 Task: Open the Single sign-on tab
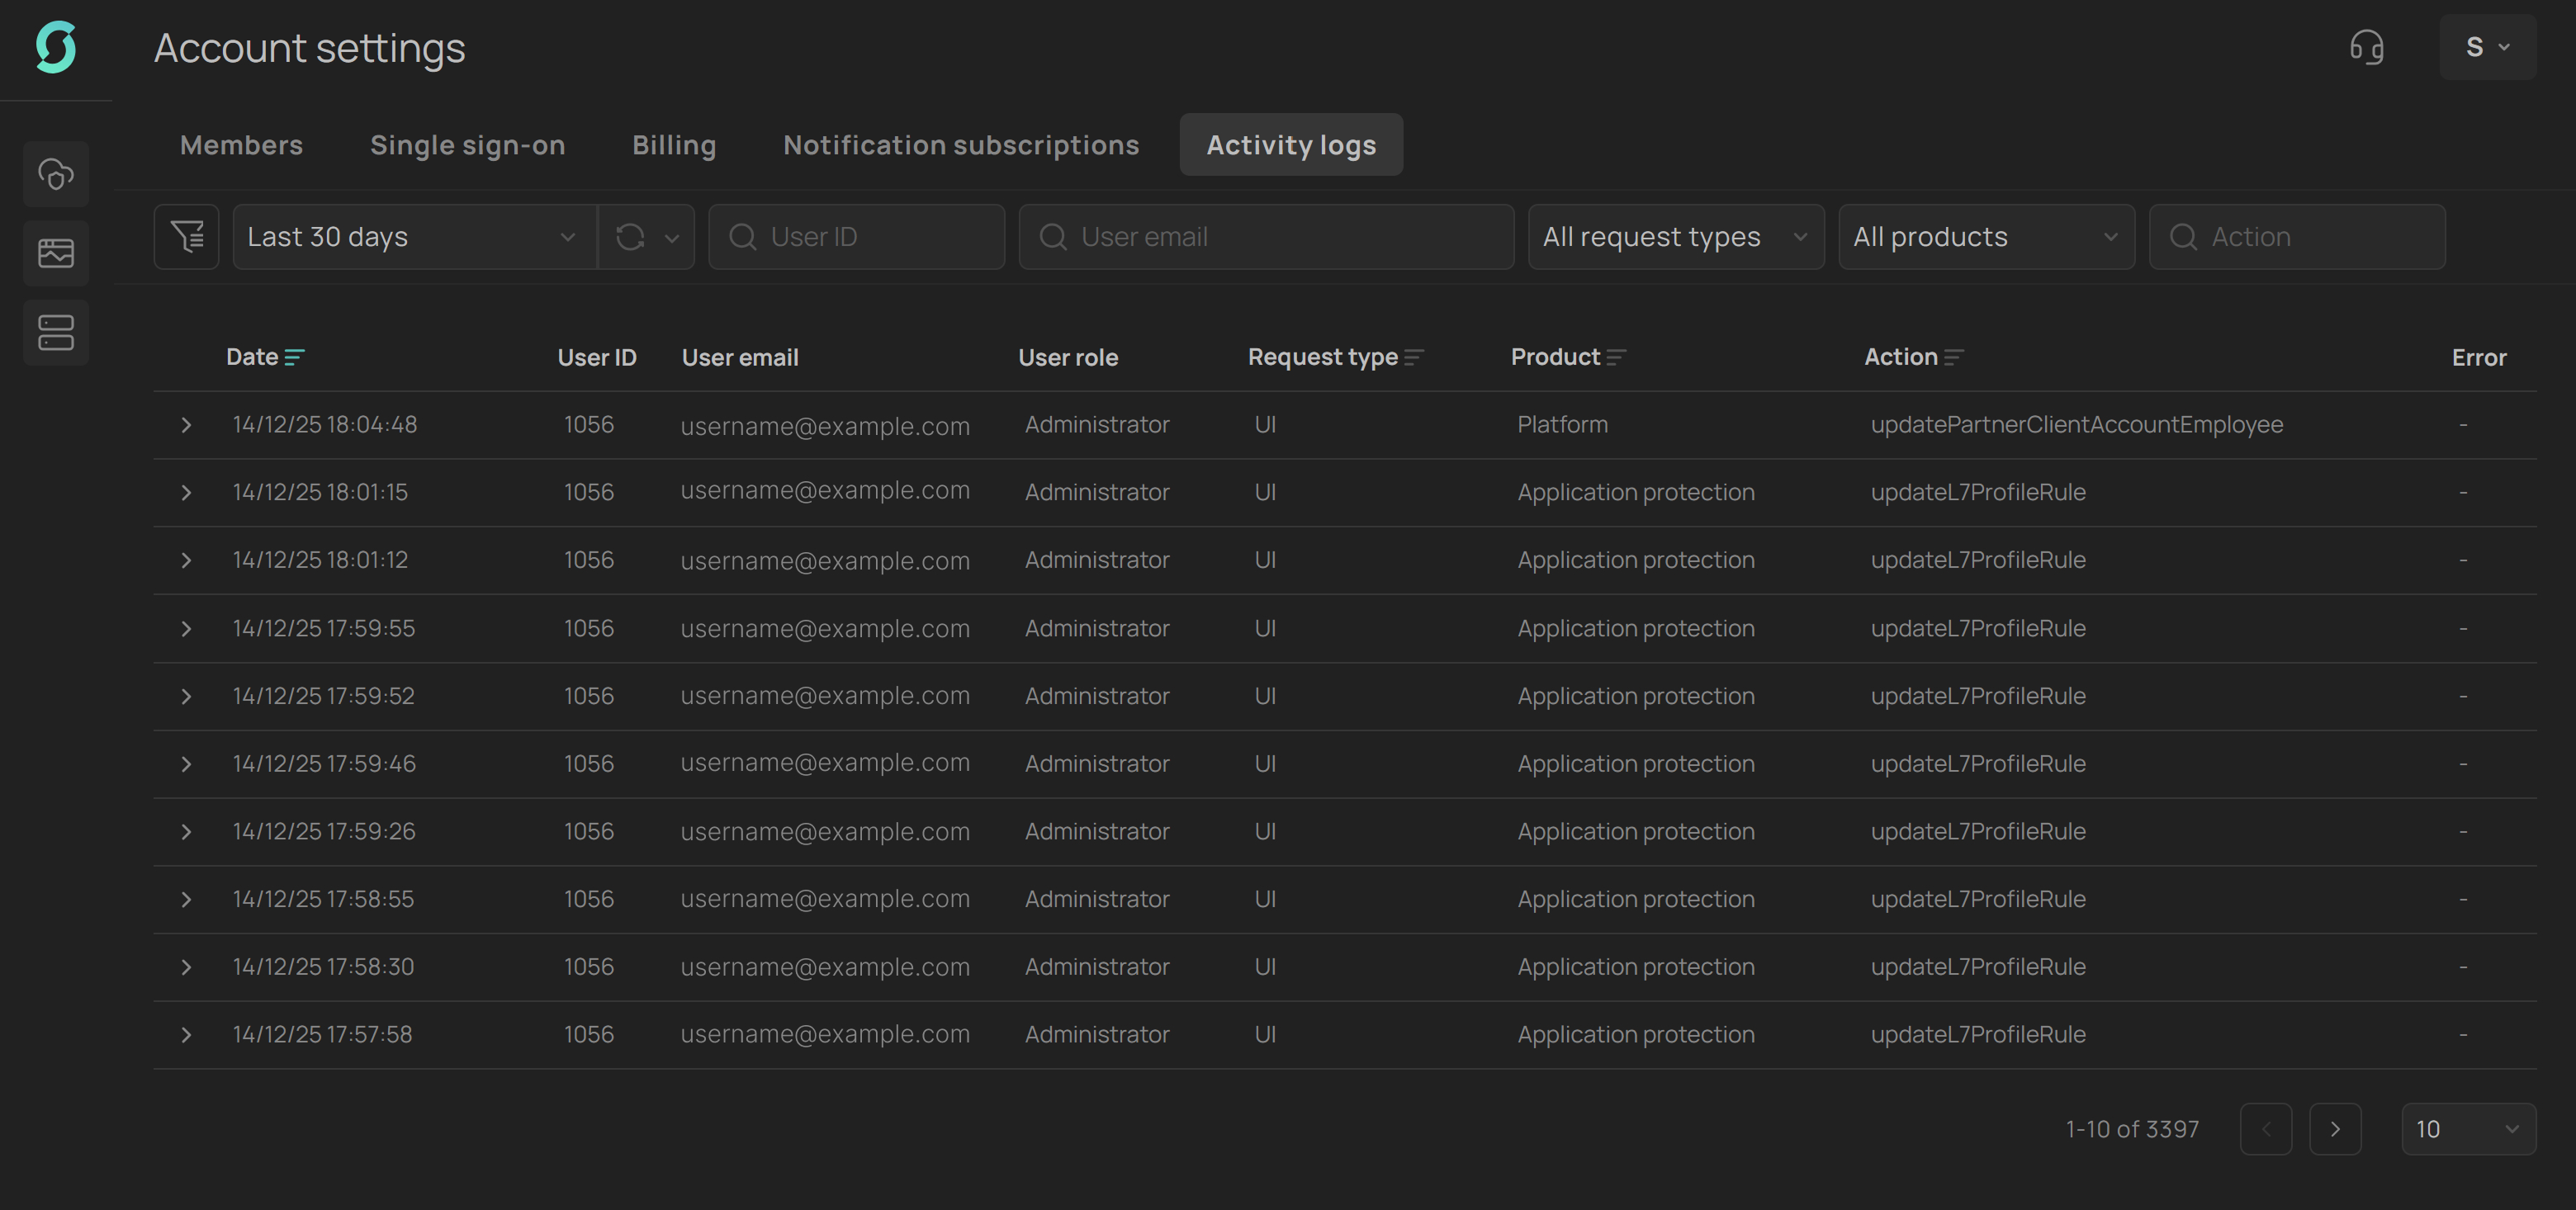(467, 145)
